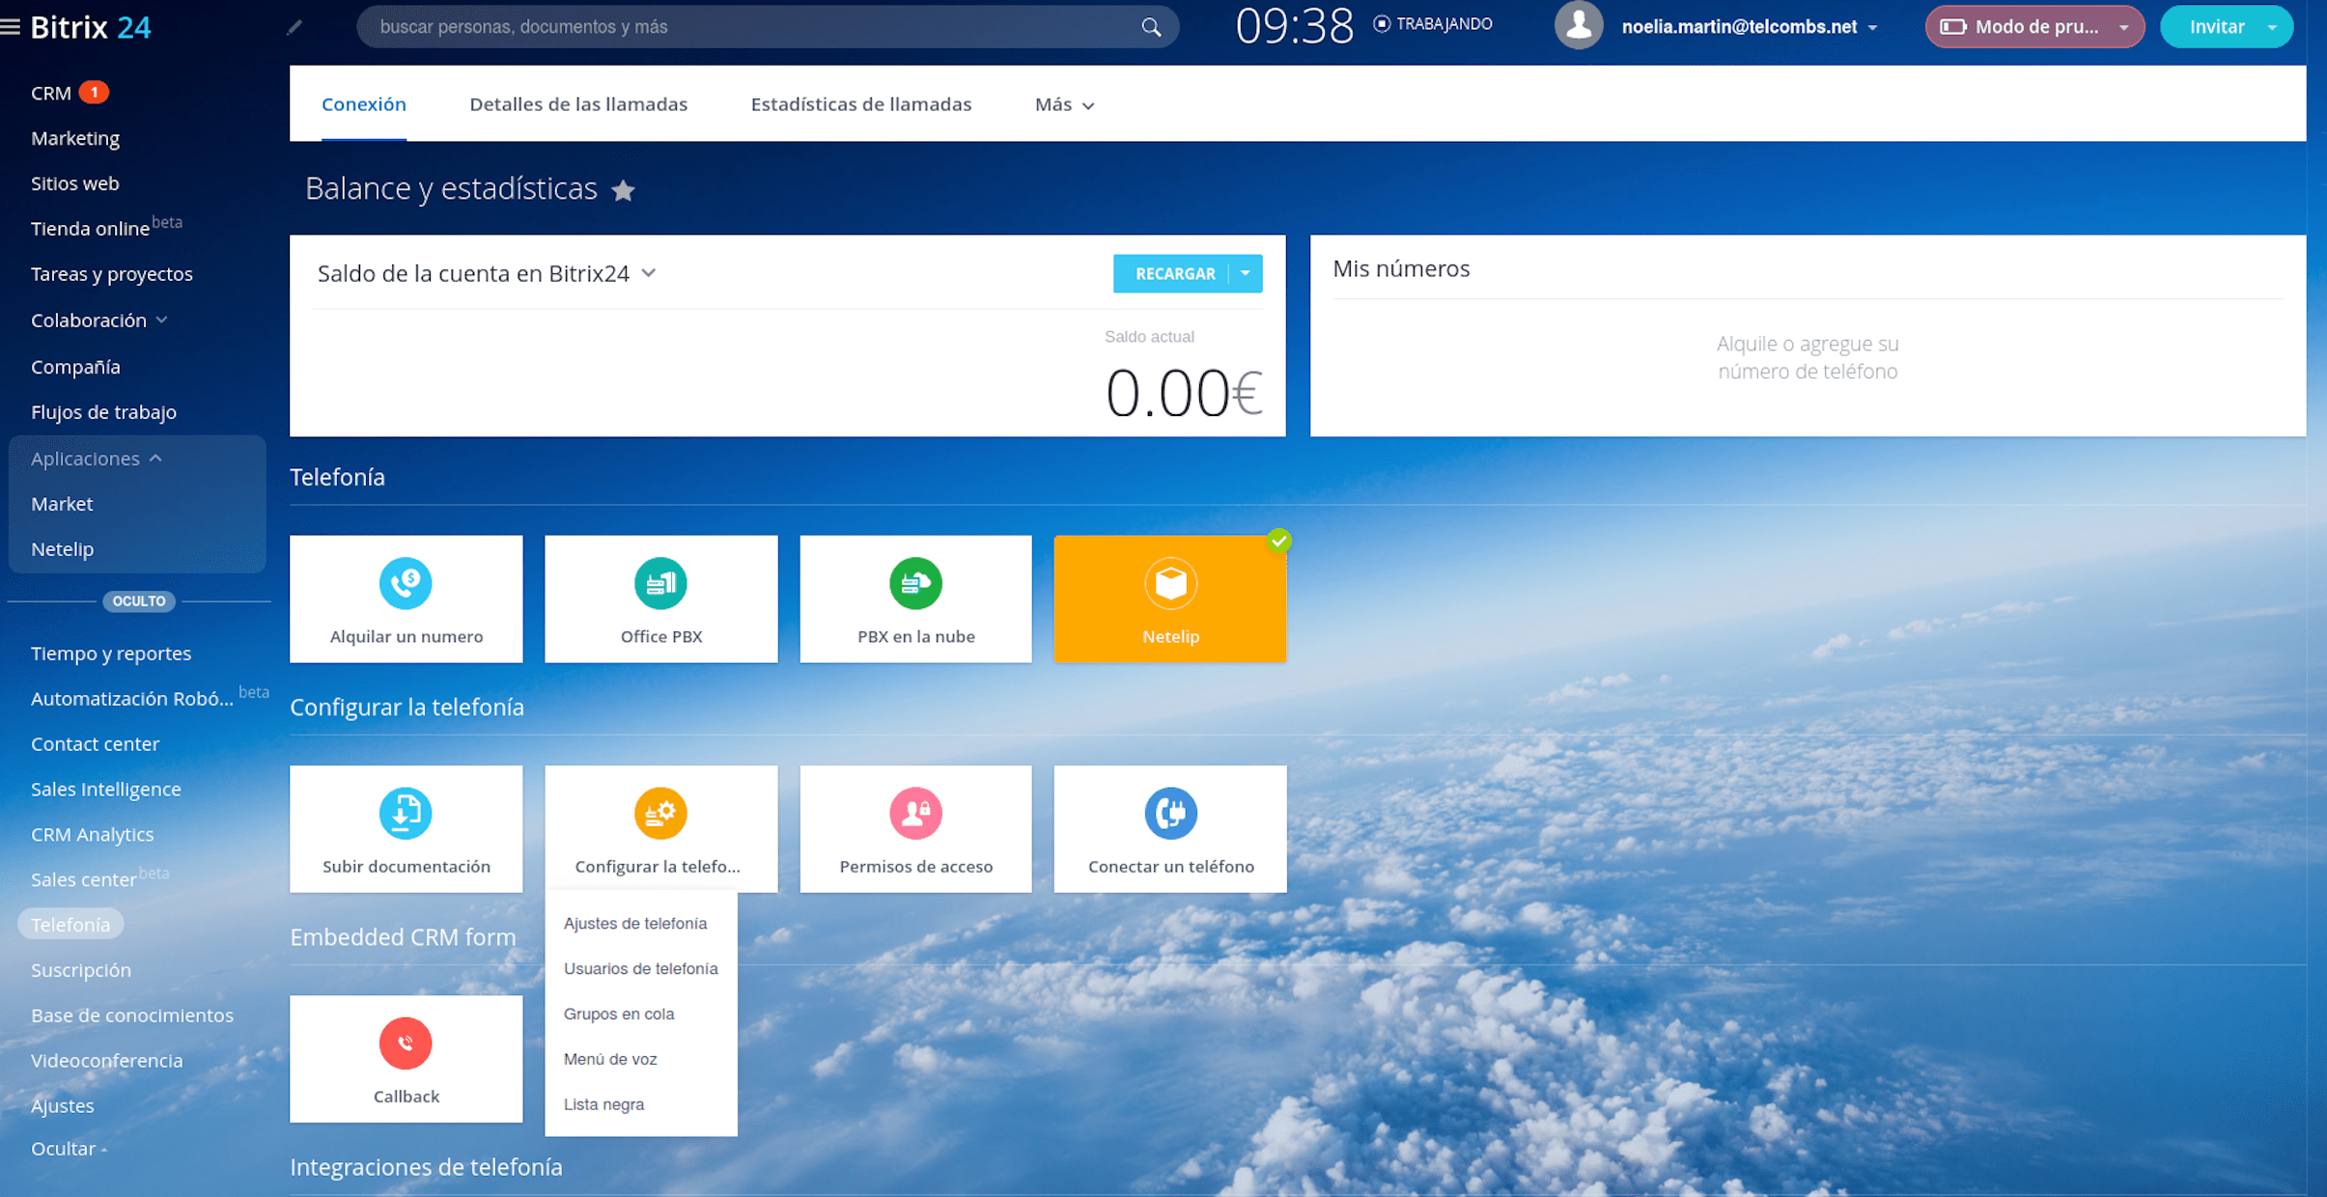Image resolution: width=2327 pixels, height=1197 pixels.
Task: Open the Subir documentación tile
Action: pos(407,828)
